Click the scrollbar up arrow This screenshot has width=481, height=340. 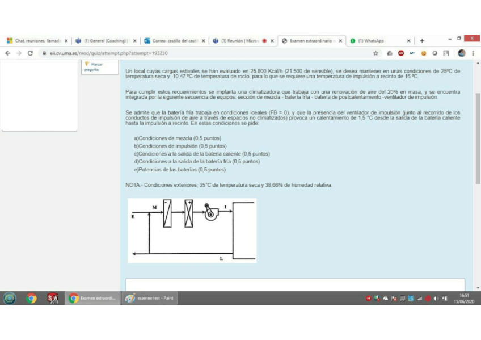pyautogui.click(x=478, y=63)
